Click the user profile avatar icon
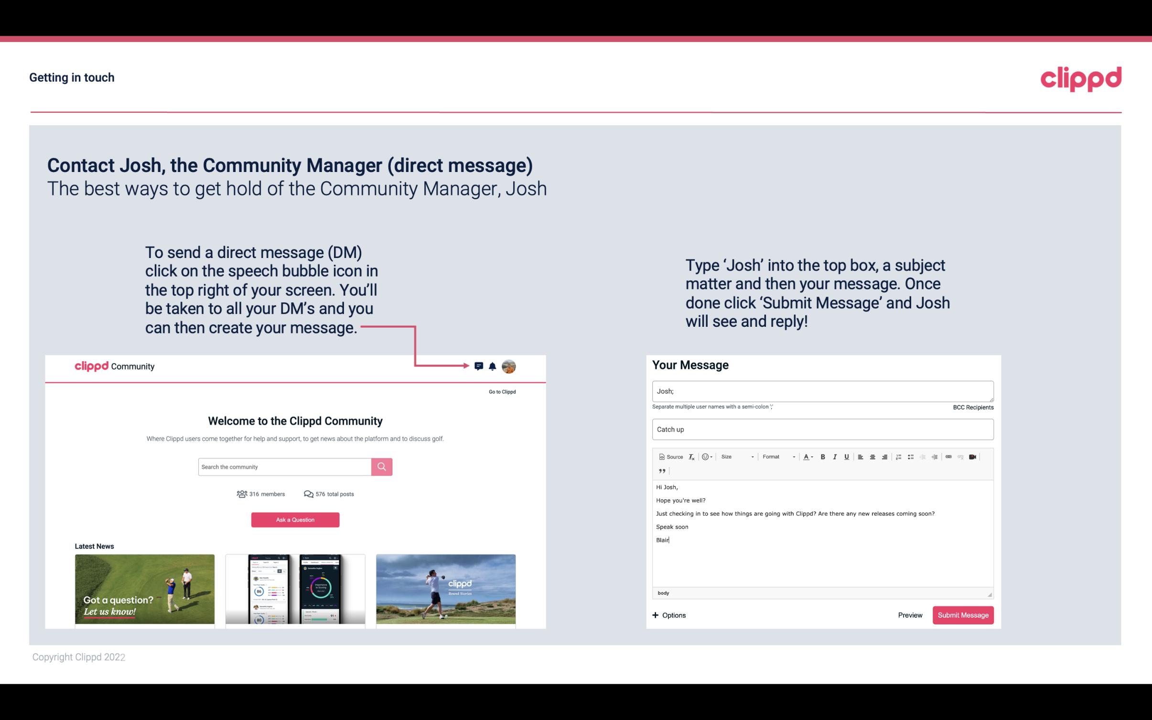 (510, 366)
